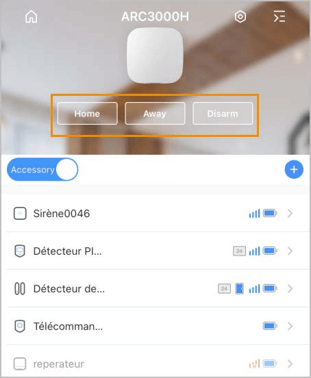Open the Détecteur de... entry
This screenshot has height=378, width=311.
coord(155,288)
